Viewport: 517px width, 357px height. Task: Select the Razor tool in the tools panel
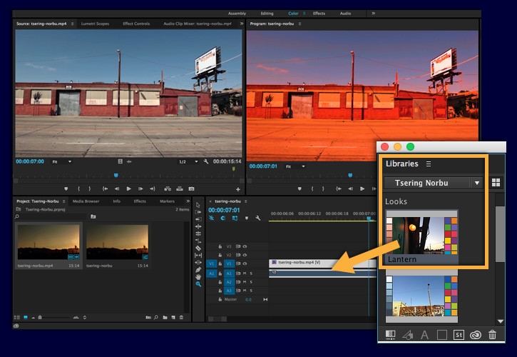pyautogui.click(x=198, y=248)
